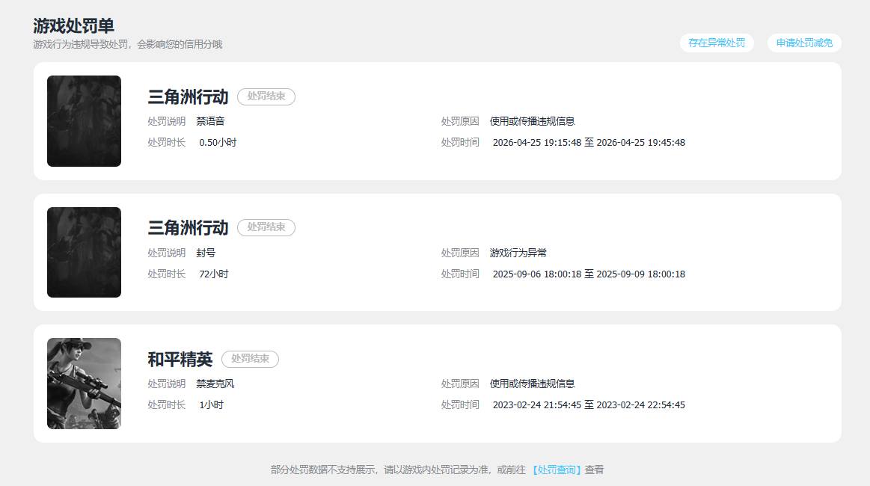Click the 禁语音 penalty description

210,121
